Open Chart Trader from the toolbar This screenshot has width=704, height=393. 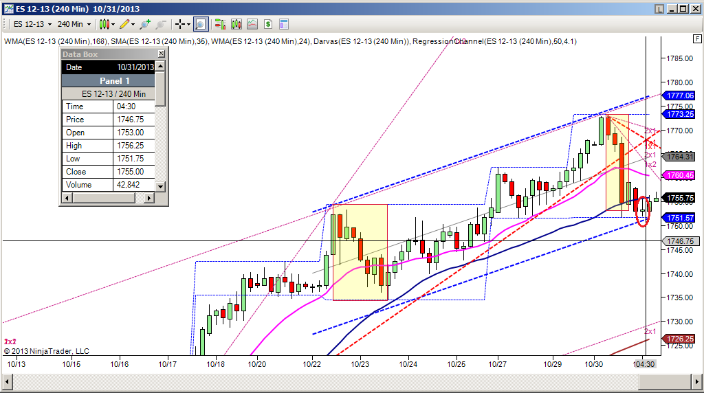[x=220, y=24]
